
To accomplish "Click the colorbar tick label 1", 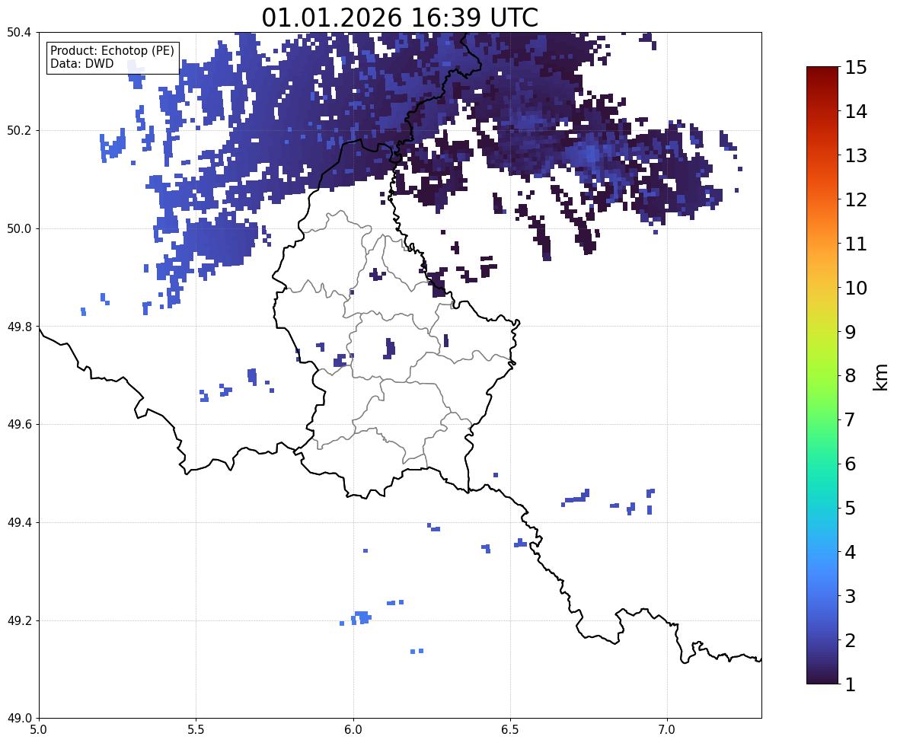I will pyautogui.click(x=851, y=684).
